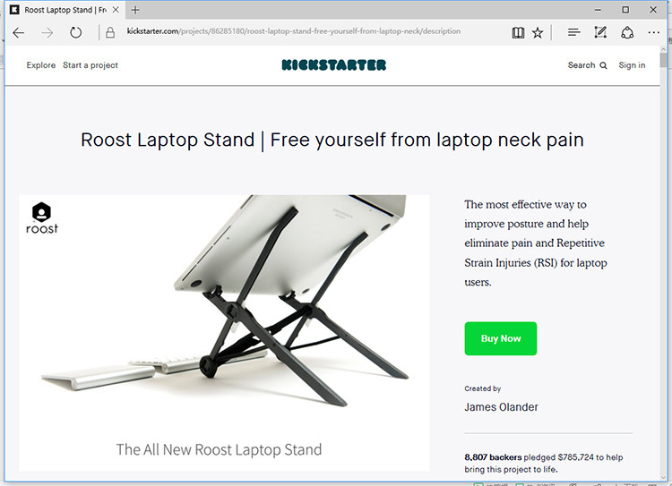Click the green Buy Now button

501,338
